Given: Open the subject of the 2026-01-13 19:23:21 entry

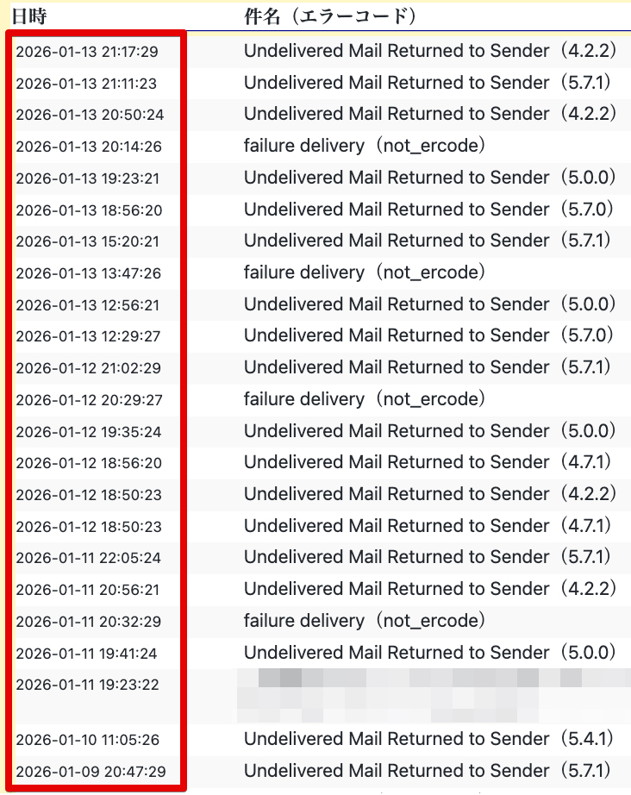Looking at the screenshot, I should (x=430, y=178).
